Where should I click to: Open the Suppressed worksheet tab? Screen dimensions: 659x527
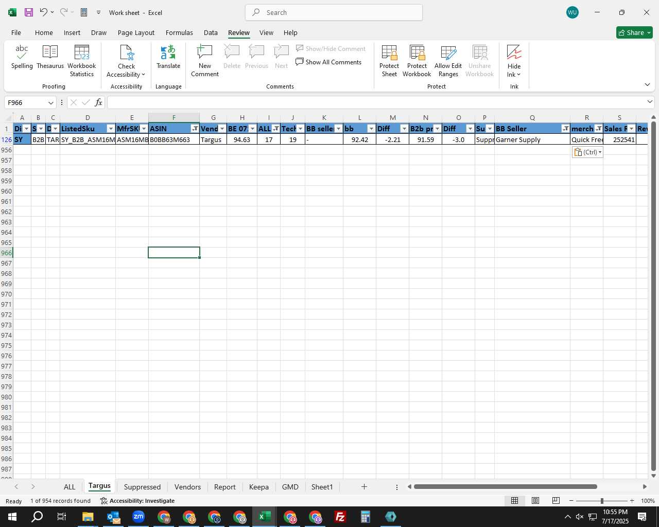click(x=142, y=487)
